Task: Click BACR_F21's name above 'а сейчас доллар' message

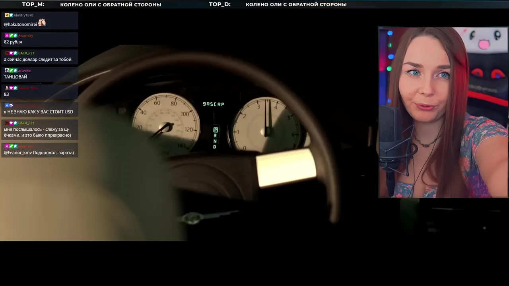Action: pyautogui.click(x=26, y=53)
